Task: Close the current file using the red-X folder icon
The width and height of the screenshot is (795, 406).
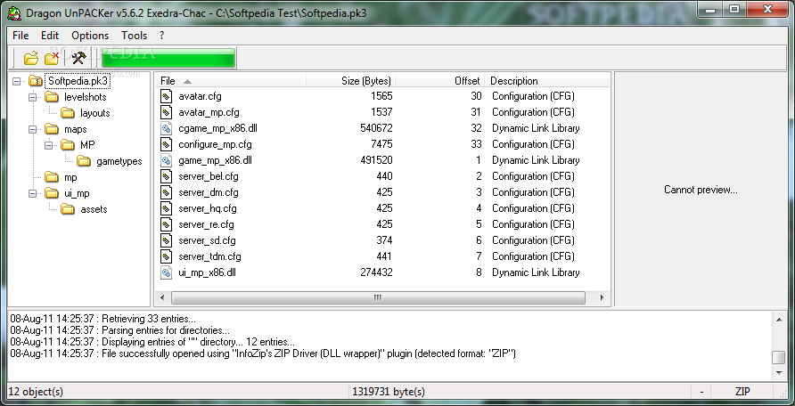Action: pyautogui.click(x=51, y=58)
